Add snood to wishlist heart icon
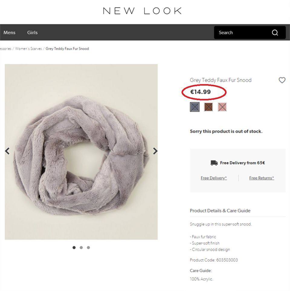290x291 pixels. (282, 80)
